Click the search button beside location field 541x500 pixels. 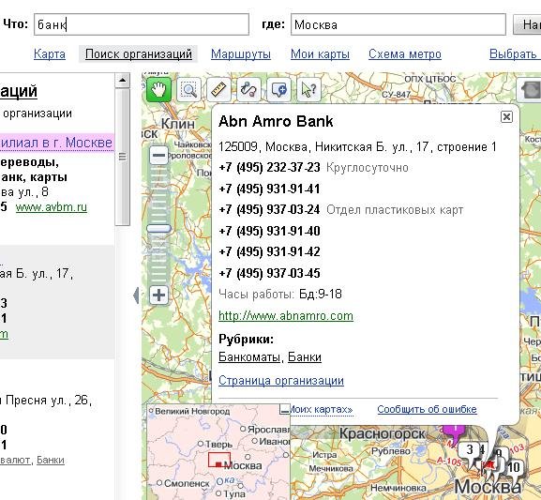click(527, 24)
